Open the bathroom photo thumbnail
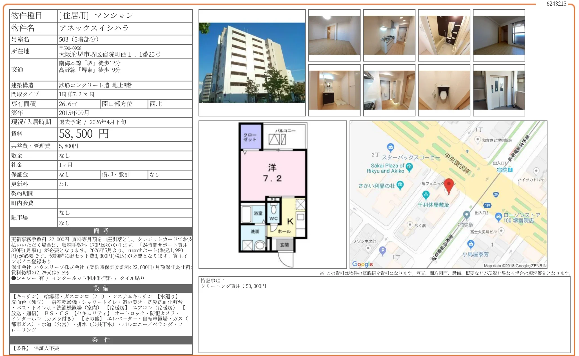Image resolution: width=579 pixels, height=356 pixels. click(x=444, y=35)
